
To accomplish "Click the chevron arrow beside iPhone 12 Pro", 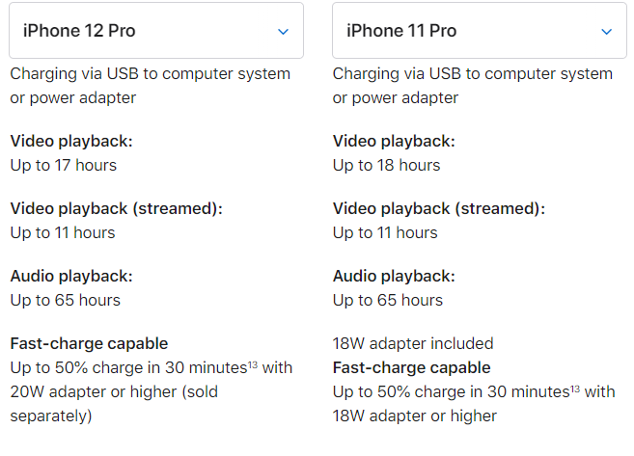I will pyautogui.click(x=283, y=32).
